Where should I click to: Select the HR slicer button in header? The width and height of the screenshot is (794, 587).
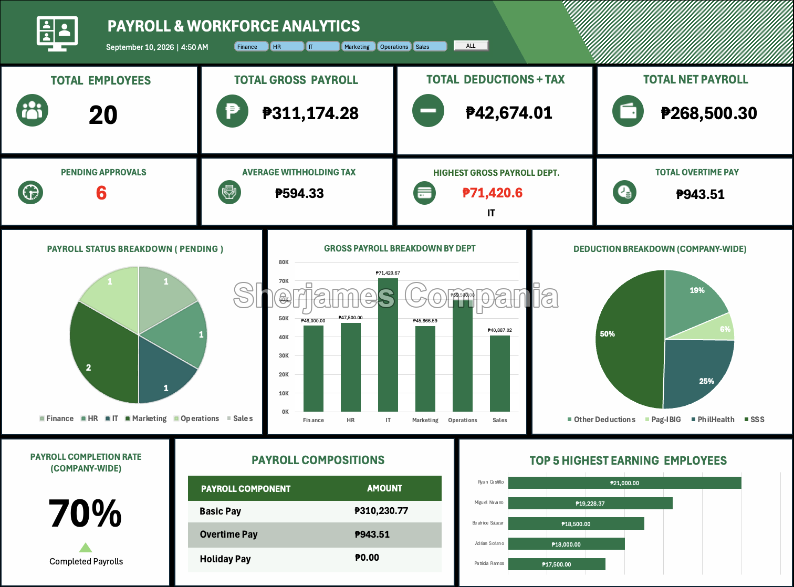287,47
